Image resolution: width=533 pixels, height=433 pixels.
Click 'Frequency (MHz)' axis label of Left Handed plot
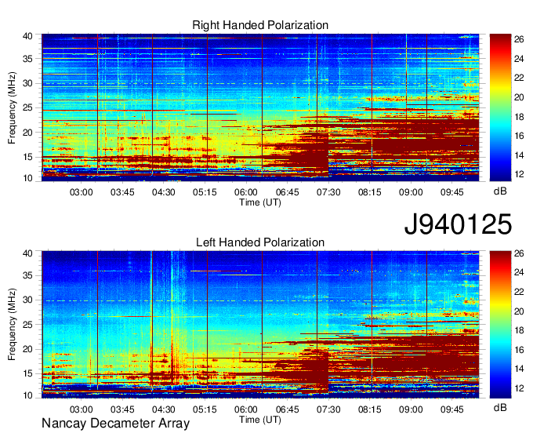(12, 325)
